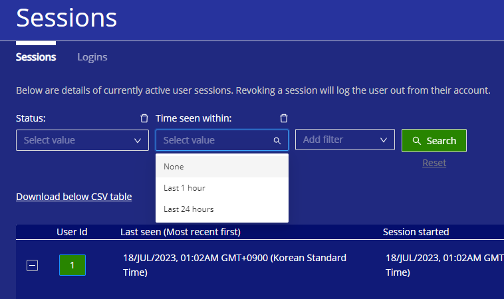Remove the Status filter with trash icon
504x299 pixels.
(144, 118)
